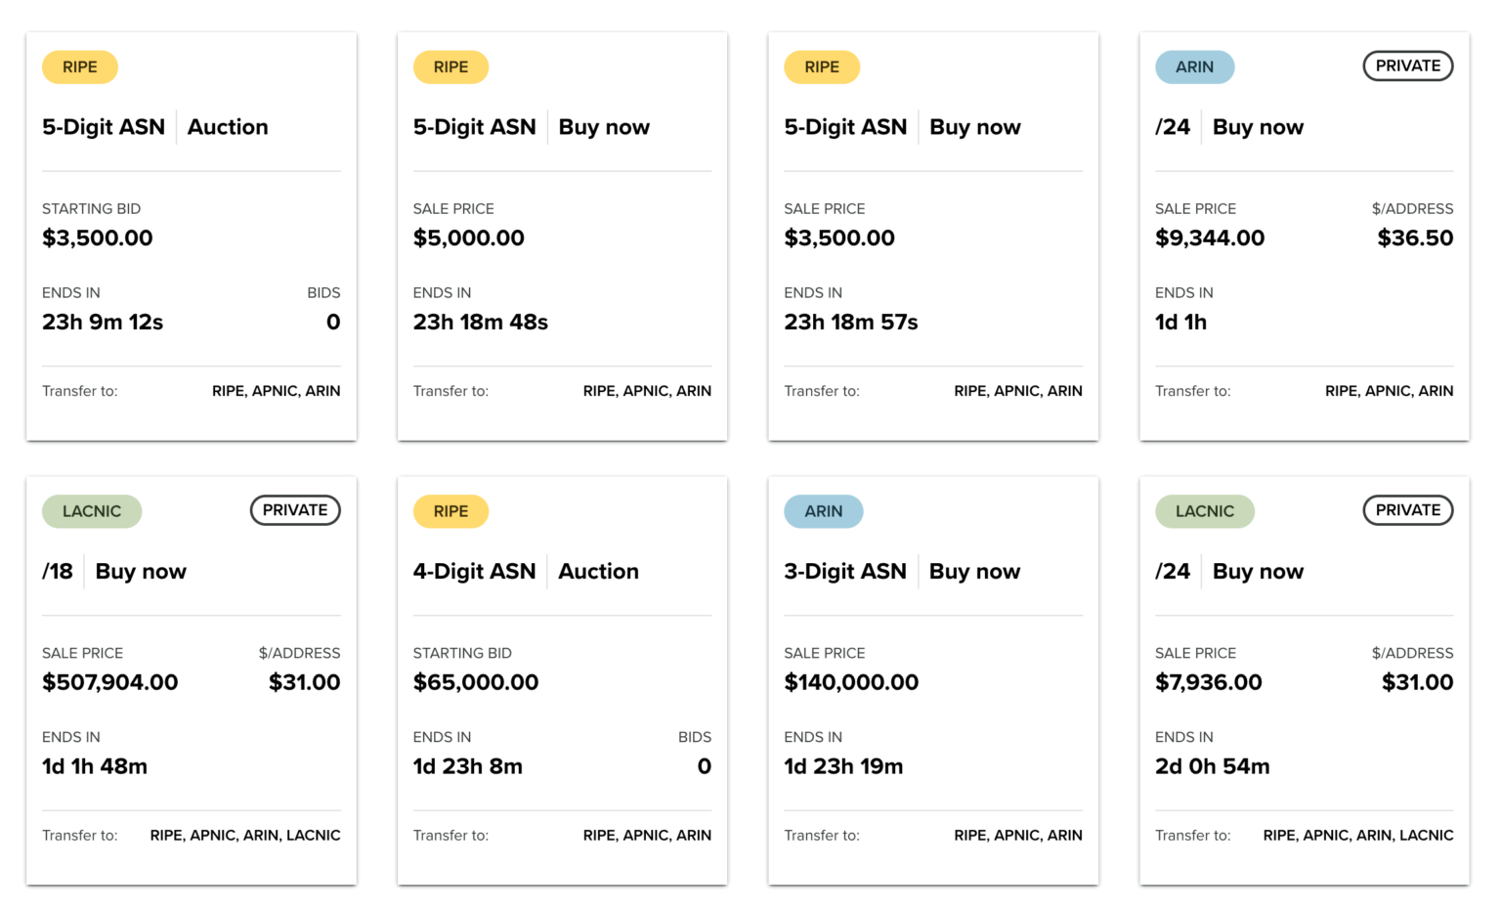Open the Auction tab on the 5-Digit ASN card
Image resolution: width=1501 pixels, height=910 pixels.
tap(228, 127)
